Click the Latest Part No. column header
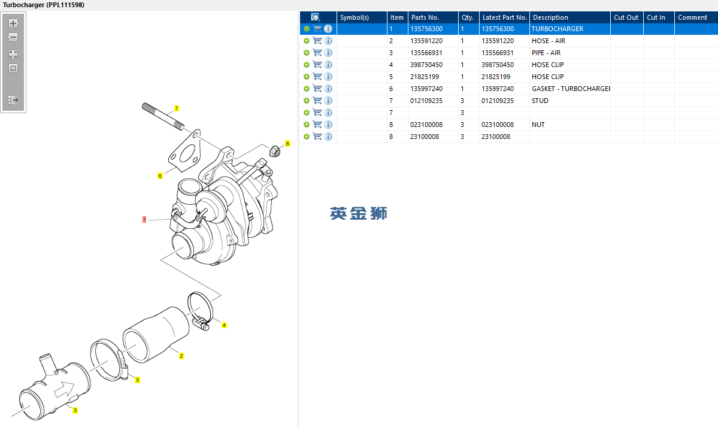Viewport: 718px width, 427px height. (505, 17)
